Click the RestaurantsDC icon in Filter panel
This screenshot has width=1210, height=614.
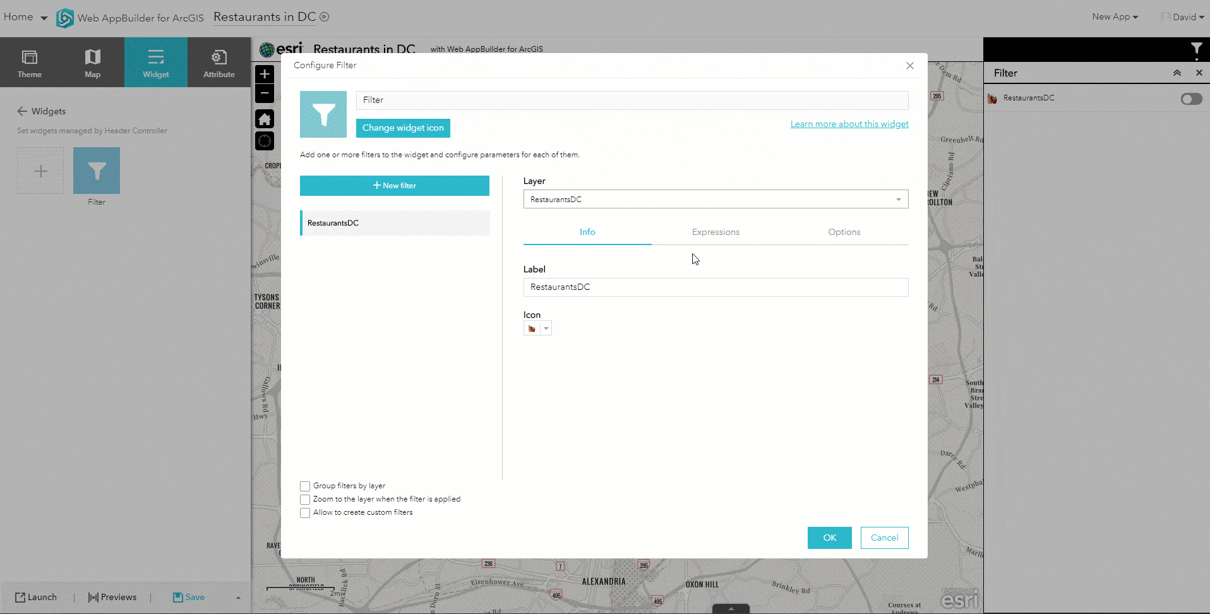(993, 99)
